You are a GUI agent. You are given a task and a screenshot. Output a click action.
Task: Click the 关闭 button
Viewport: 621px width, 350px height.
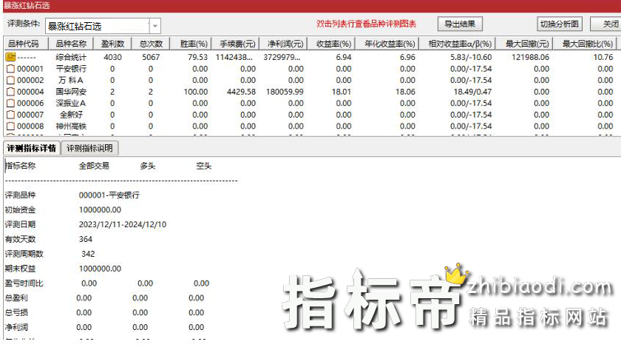tap(607, 24)
